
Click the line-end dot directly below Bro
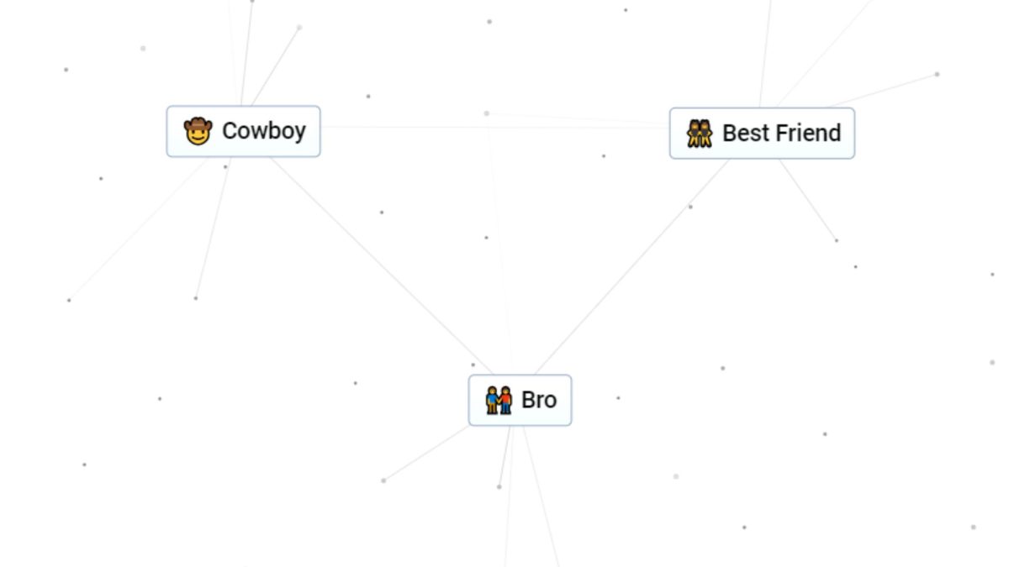[499, 486]
